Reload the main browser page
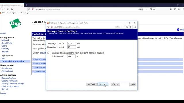This screenshot has height=103, width=184. [8, 9]
